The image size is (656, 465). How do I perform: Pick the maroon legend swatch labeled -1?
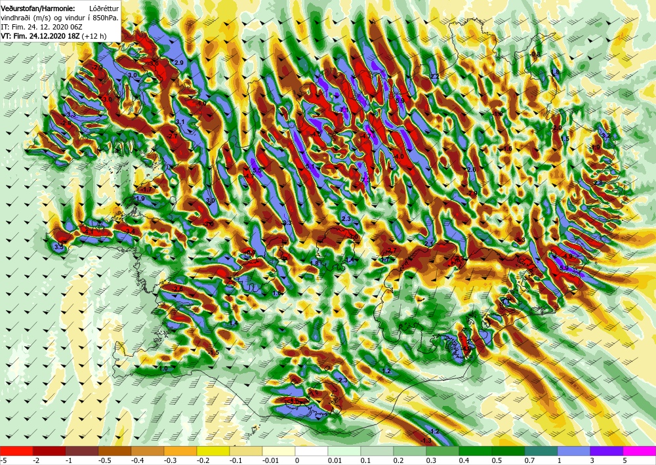[x=82, y=451]
